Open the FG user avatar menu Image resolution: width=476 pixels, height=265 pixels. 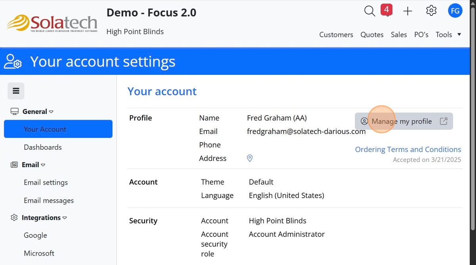455,11
